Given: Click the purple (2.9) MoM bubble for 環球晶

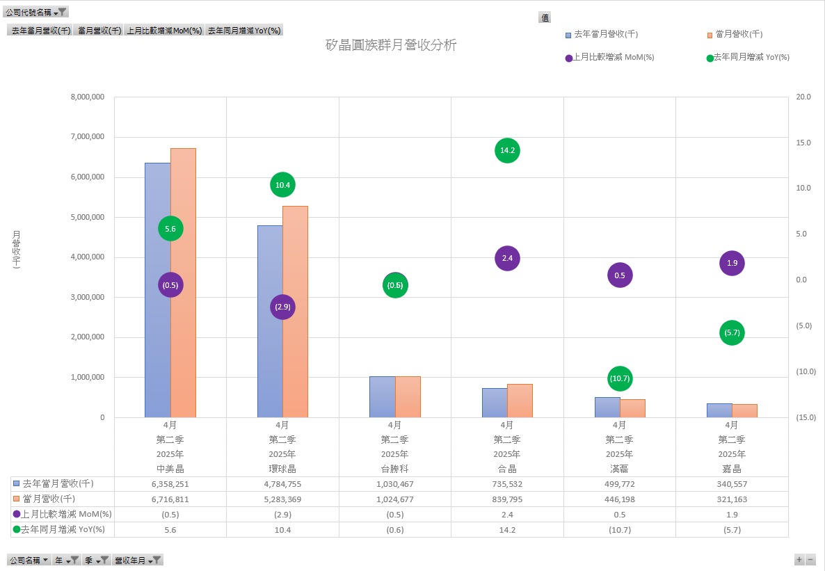Looking at the screenshot, I should [282, 307].
